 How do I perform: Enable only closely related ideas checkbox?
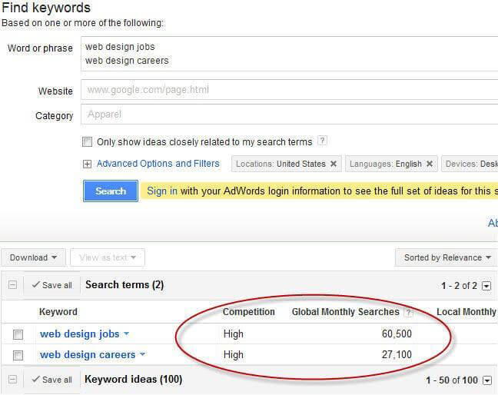(x=88, y=142)
